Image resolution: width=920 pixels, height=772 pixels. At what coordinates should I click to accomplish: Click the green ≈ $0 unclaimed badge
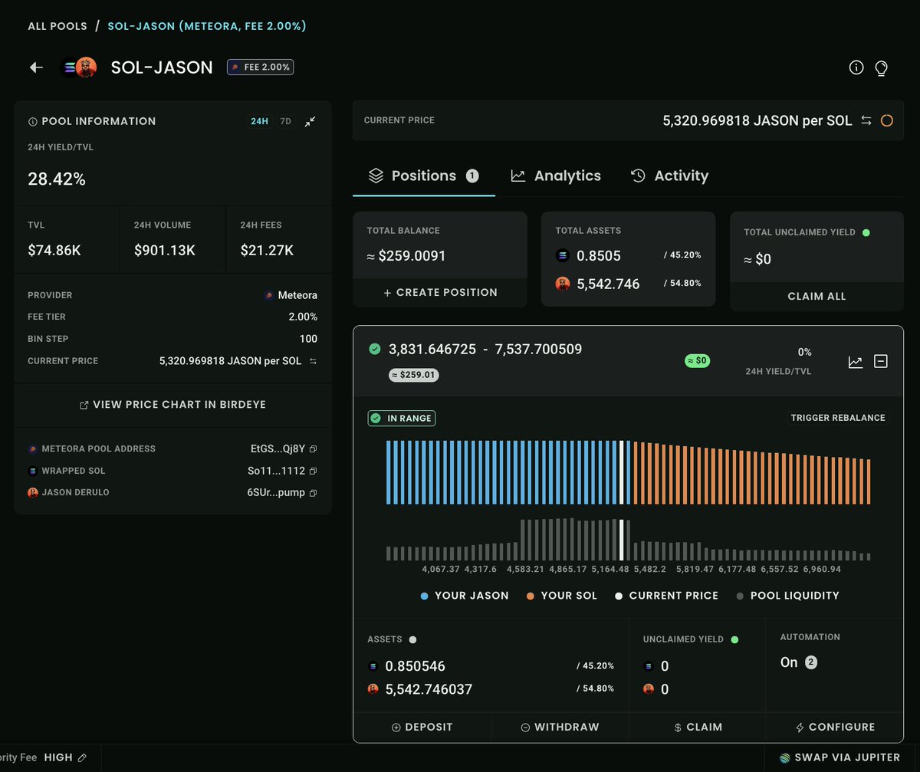click(x=697, y=360)
